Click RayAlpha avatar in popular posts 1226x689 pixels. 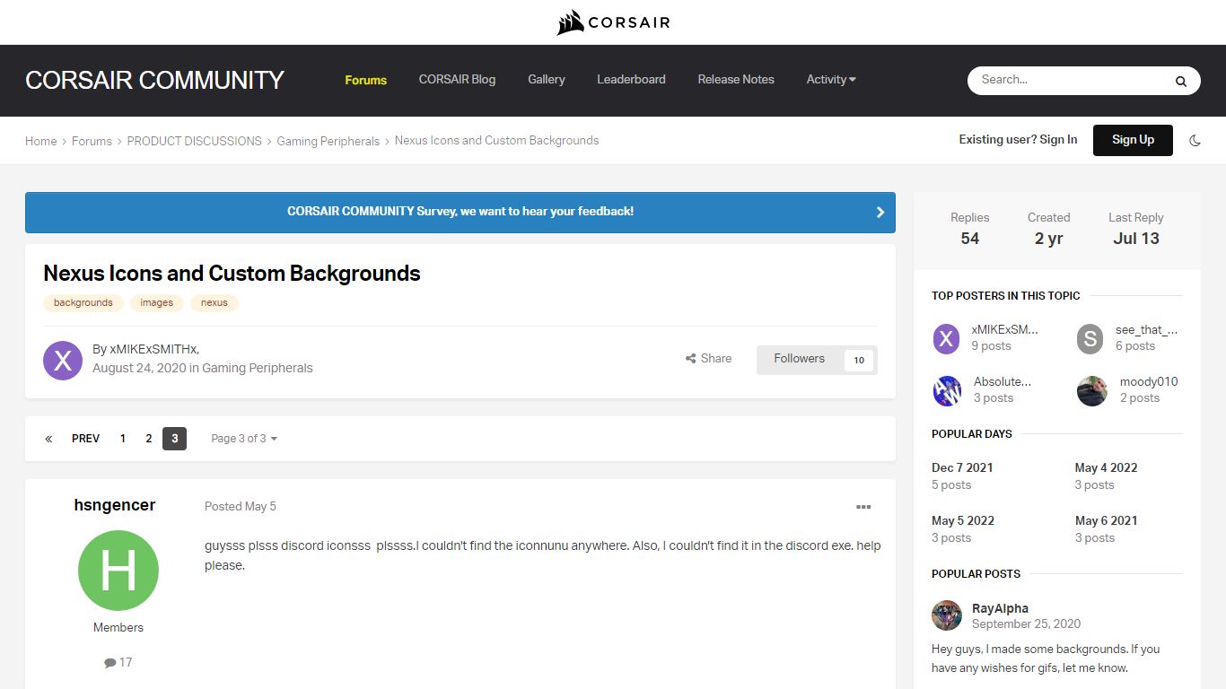947,615
